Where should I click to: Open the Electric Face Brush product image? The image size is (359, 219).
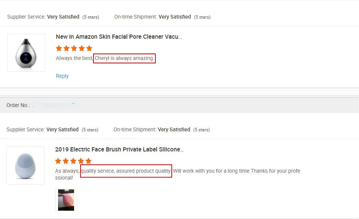tap(25, 165)
